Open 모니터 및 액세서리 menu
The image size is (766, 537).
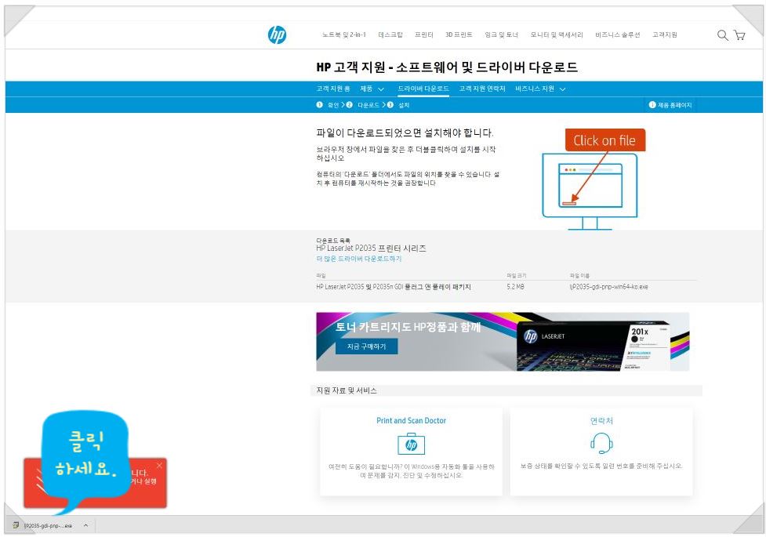[557, 34]
